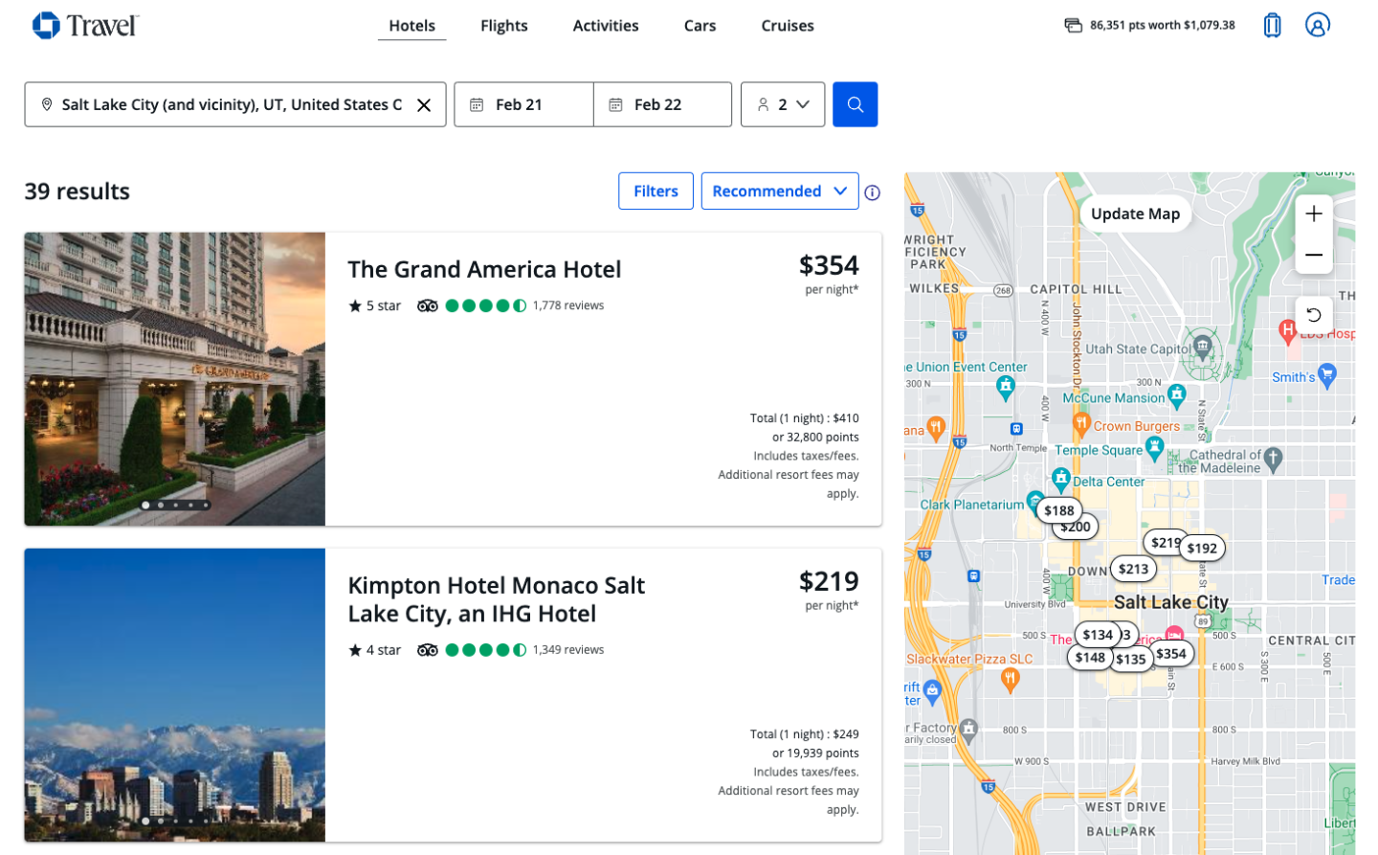Edit the Salt Lake City destination field
The image size is (1378, 855).
pos(230,104)
